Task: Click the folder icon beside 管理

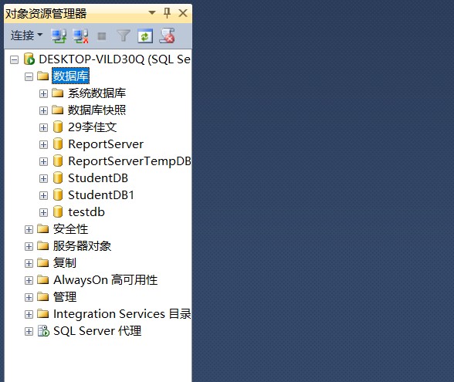Action: click(43, 296)
